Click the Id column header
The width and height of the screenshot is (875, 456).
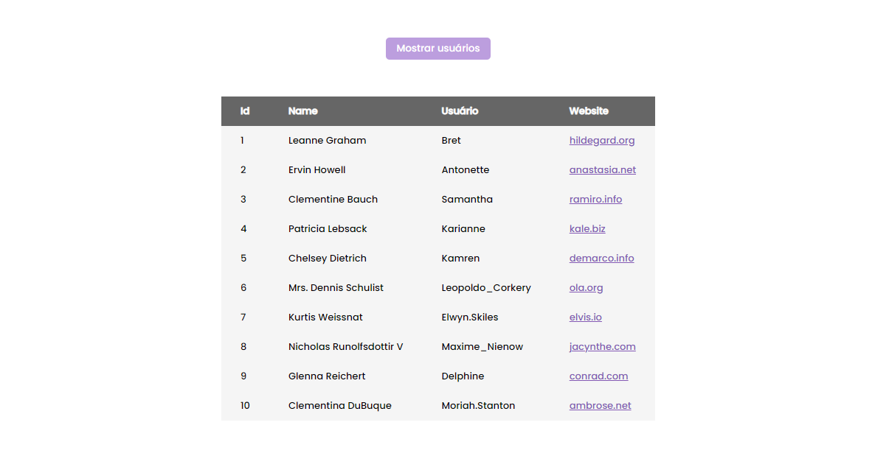tap(245, 111)
